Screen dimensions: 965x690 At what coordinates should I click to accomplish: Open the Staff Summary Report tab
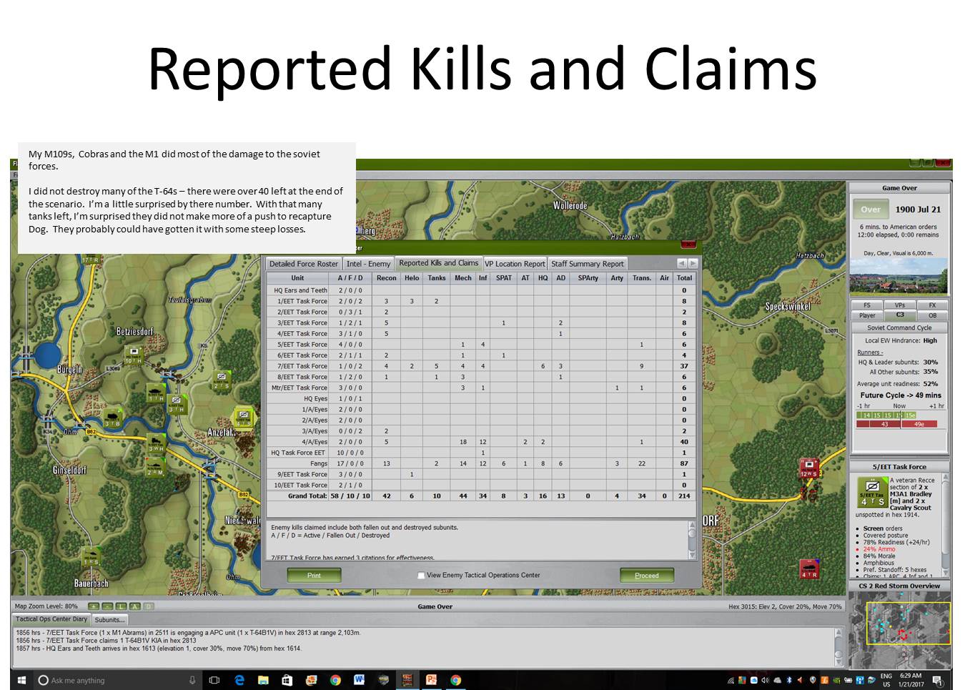(588, 264)
